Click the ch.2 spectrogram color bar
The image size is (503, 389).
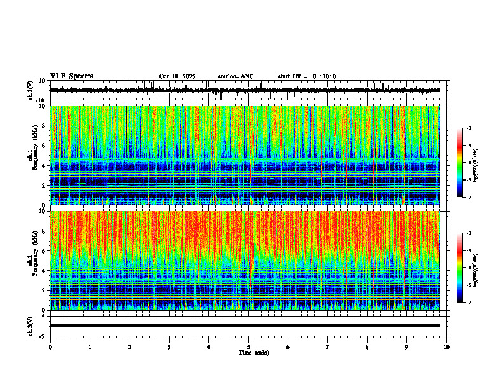[459, 268]
